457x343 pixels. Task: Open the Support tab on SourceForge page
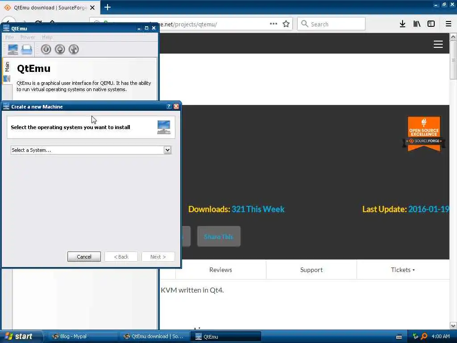[x=311, y=270]
